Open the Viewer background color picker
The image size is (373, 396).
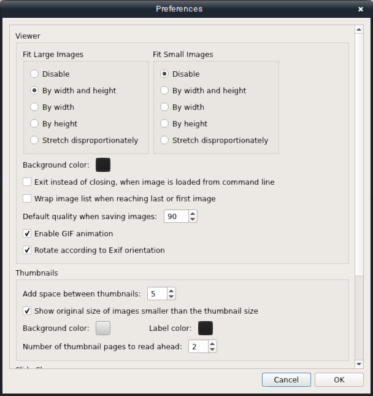point(103,165)
